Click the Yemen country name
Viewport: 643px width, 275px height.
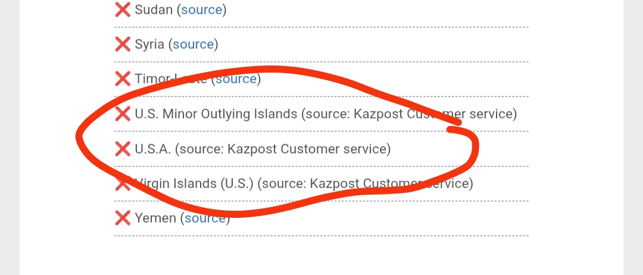point(156,218)
